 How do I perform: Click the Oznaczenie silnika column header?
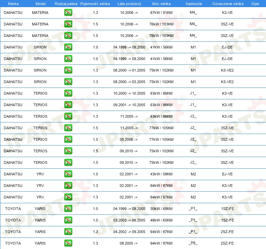click(x=228, y=4)
